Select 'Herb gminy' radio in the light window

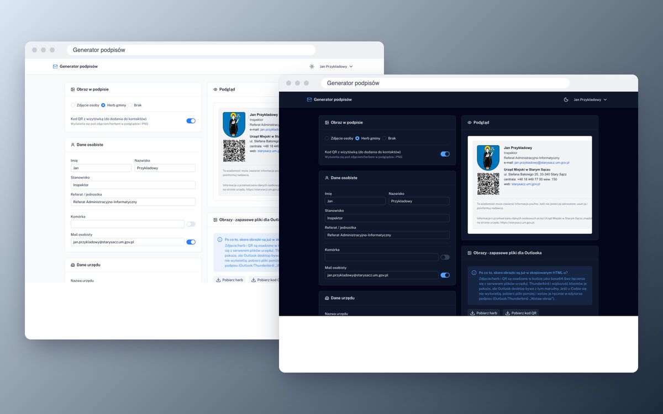point(103,105)
